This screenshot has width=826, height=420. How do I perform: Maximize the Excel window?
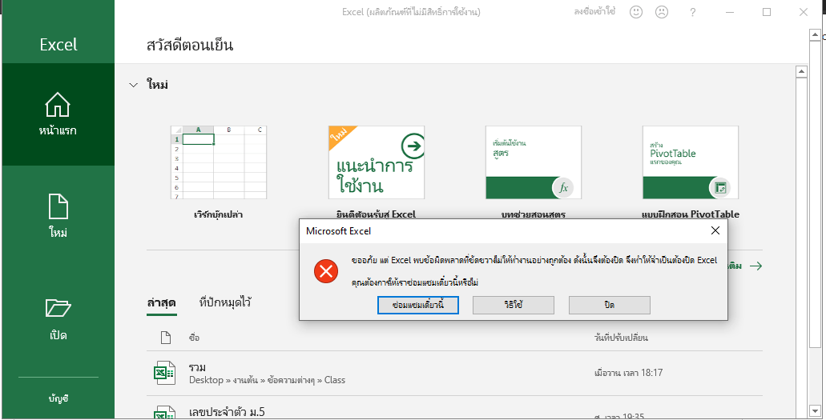point(767,11)
